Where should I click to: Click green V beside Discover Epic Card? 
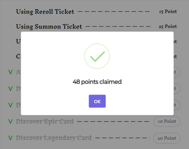tap(10, 121)
